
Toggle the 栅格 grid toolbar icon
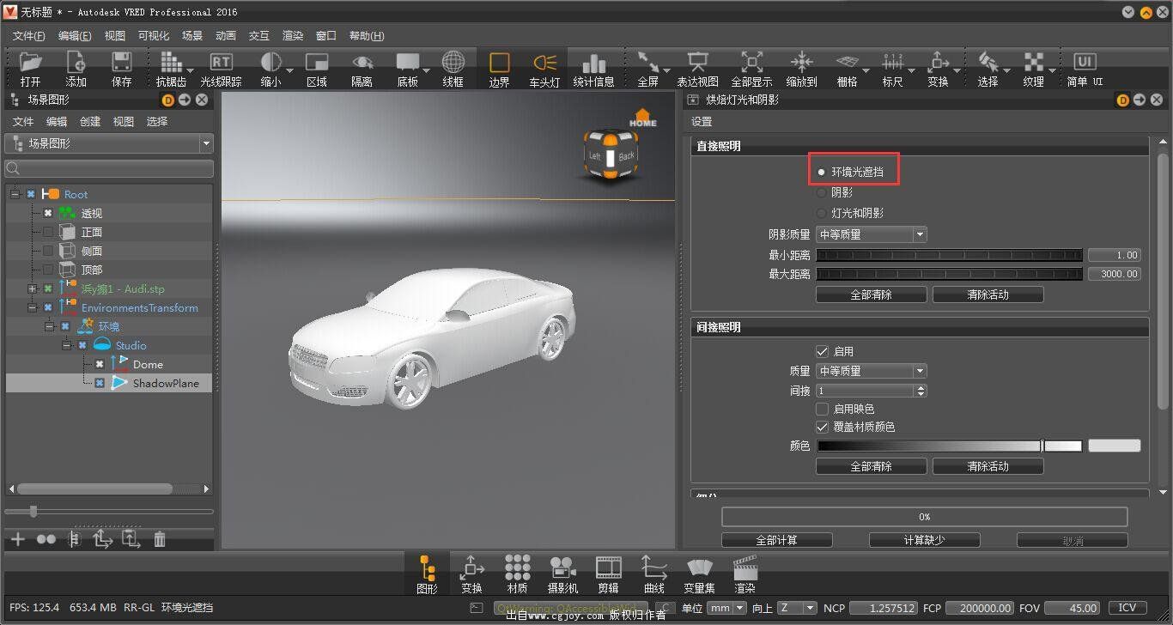[x=847, y=63]
